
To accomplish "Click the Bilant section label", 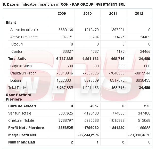I will pos(11,23).
